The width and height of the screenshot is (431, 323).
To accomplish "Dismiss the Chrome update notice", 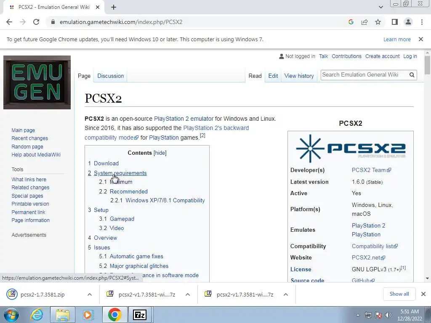I will (x=421, y=39).
